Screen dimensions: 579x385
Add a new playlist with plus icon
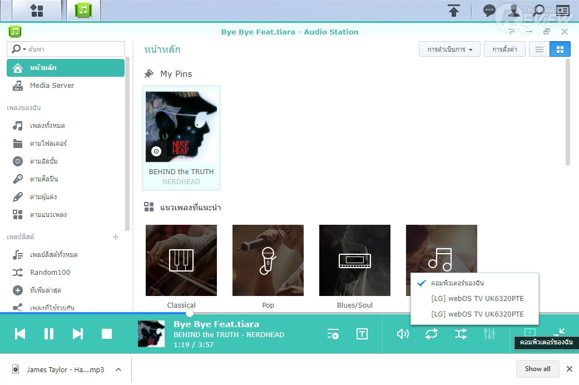[116, 237]
